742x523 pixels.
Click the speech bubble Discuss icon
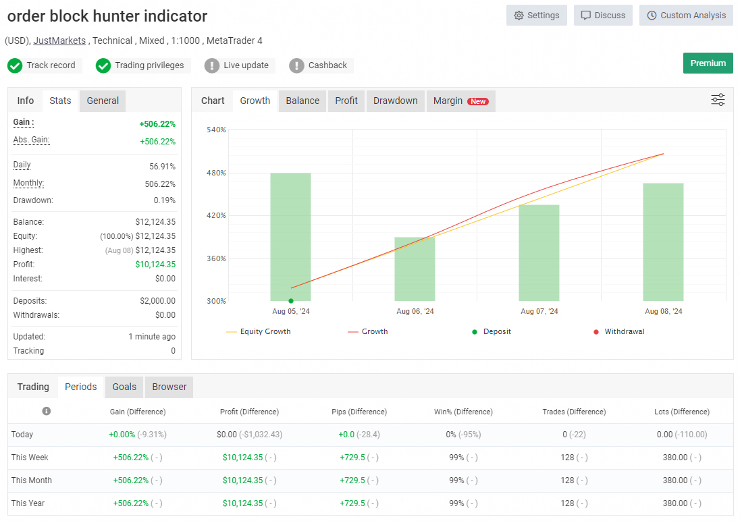coord(585,16)
